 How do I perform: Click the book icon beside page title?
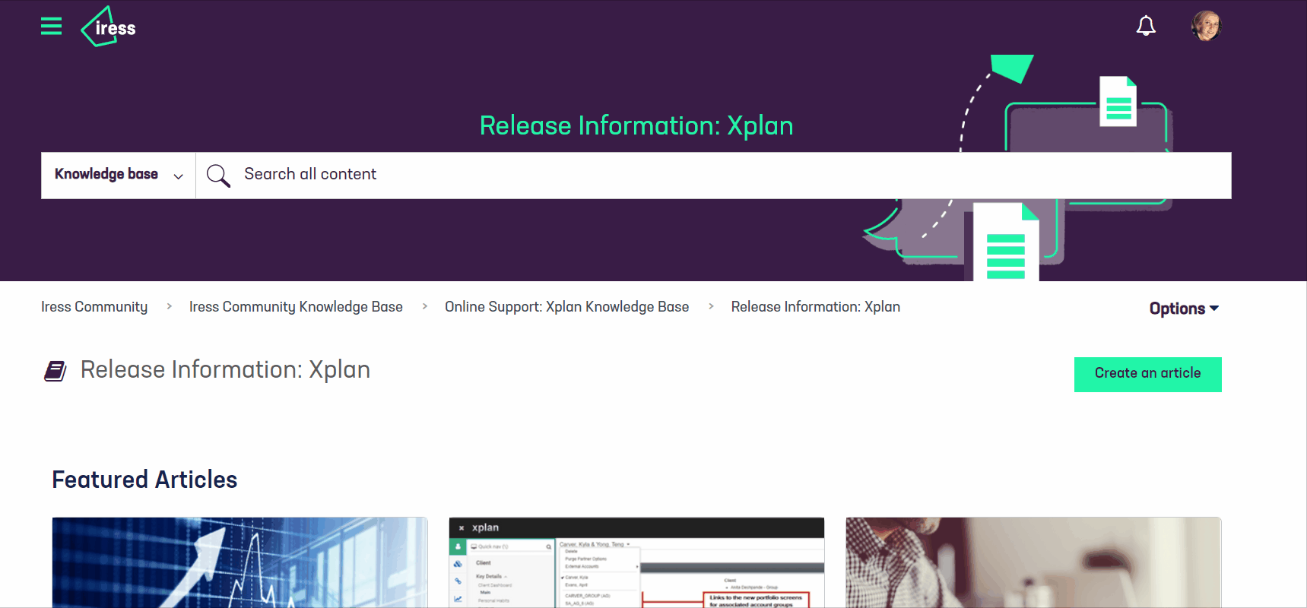[56, 371]
